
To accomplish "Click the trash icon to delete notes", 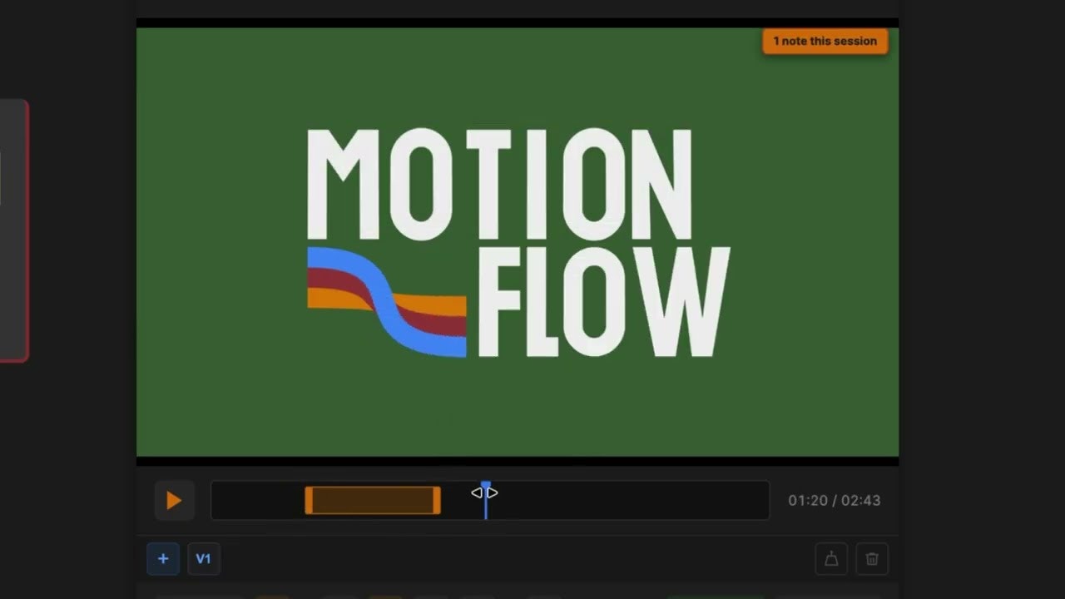I will pos(872,559).
